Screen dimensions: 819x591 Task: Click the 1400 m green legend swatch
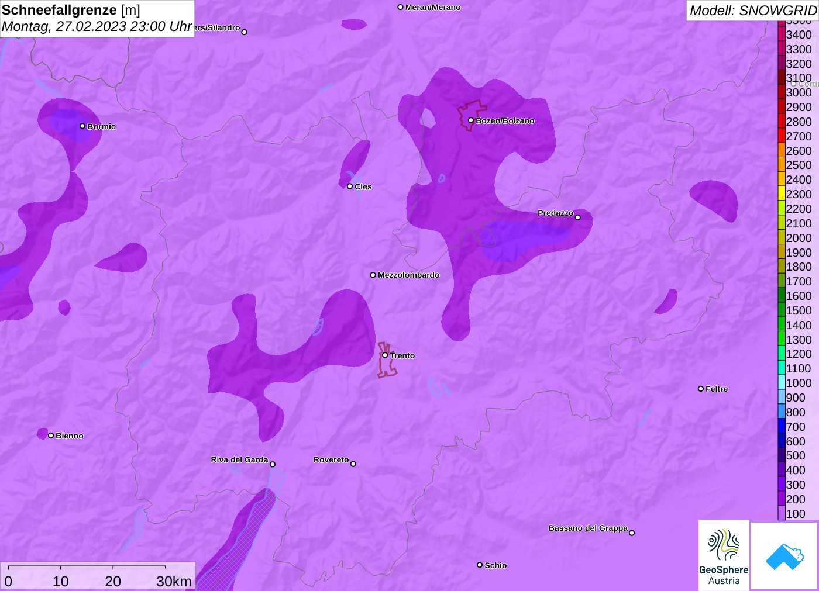(782, 325)
